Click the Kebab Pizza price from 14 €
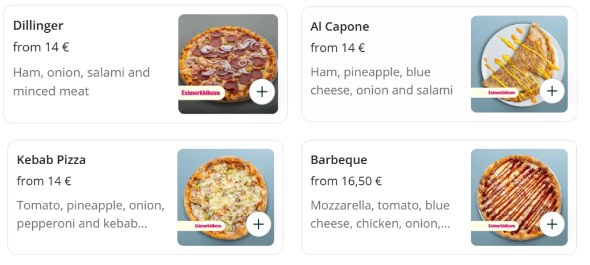This screenshot has width=590, height=265. click(44, 181)
